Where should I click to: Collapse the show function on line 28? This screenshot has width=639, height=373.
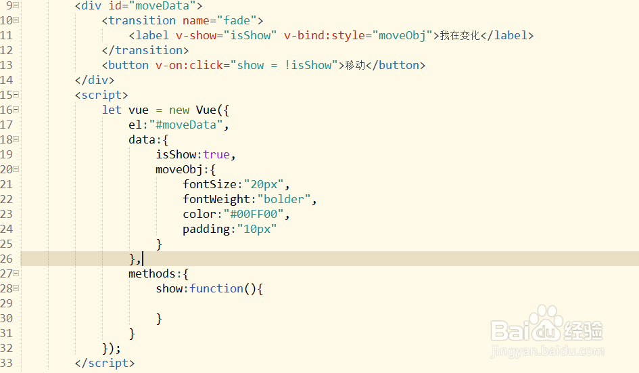16,288
